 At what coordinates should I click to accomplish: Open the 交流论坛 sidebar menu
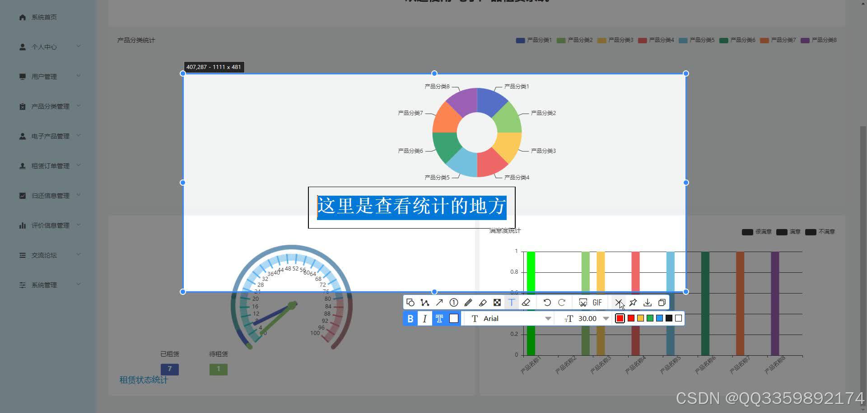click(x=44, y=255)
